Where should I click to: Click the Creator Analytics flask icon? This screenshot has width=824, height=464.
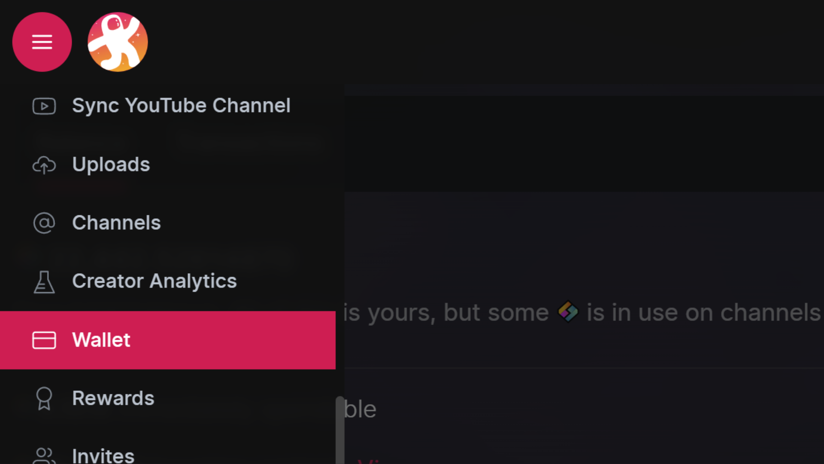click(x=44, y=282)
